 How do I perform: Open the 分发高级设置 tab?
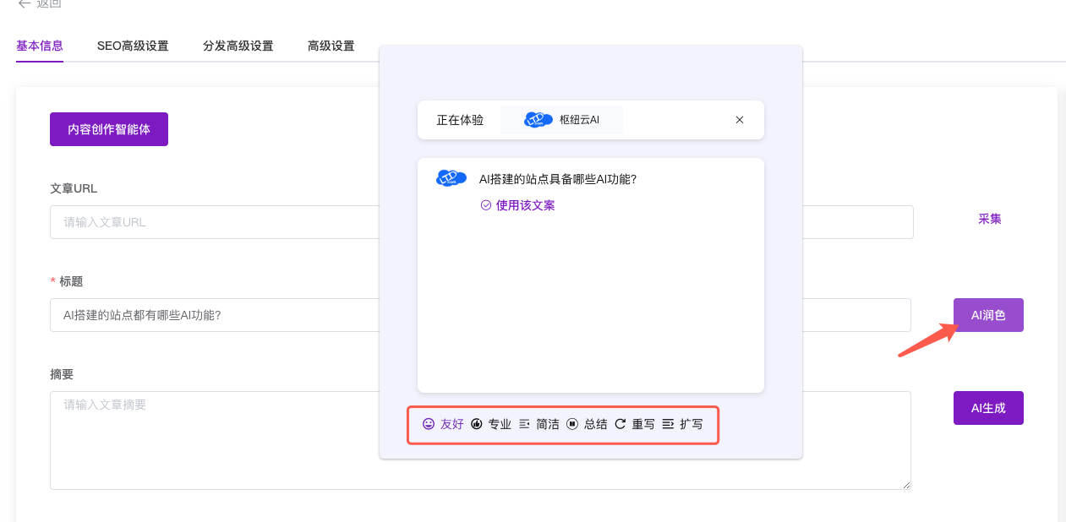[x=238, y=46]
